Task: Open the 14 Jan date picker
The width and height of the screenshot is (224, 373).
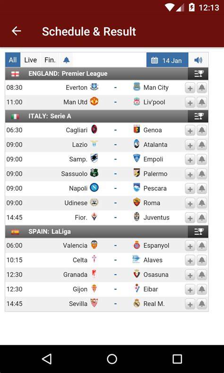Action: tap(167, 60)
